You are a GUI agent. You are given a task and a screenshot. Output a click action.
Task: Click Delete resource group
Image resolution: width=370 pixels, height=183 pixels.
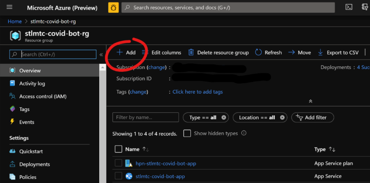coord(219,53)
